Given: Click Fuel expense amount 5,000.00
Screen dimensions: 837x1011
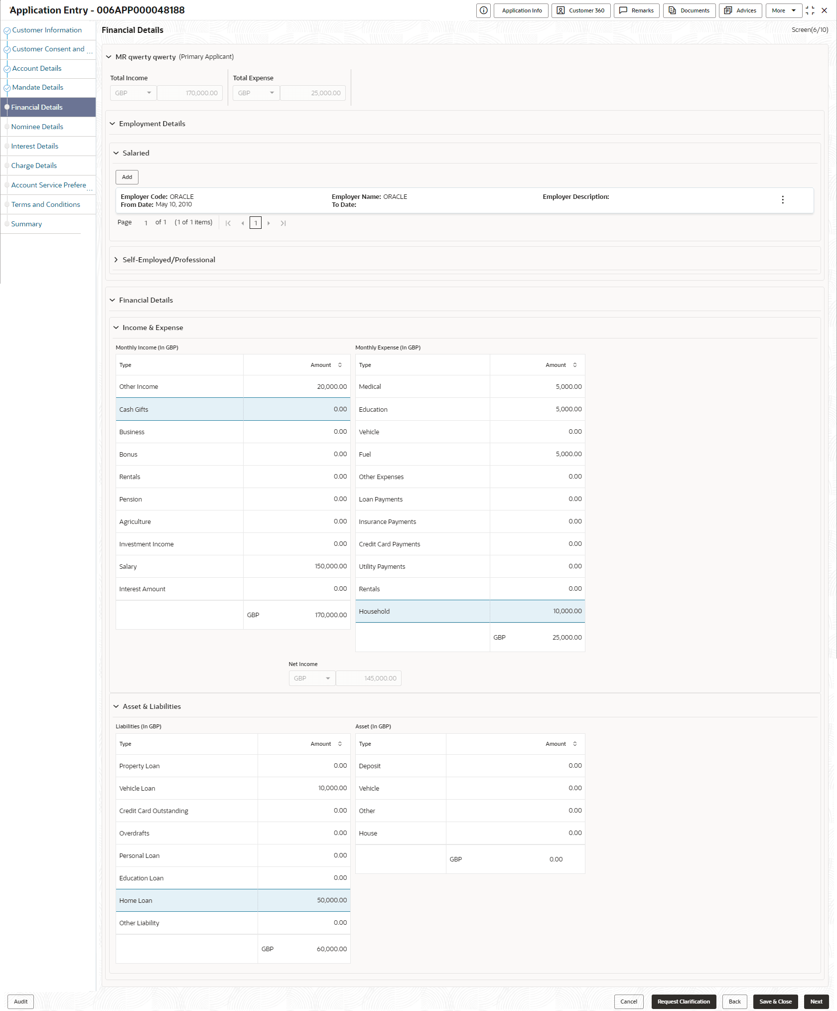Looking at the screenshot, I should click(568, 454).
